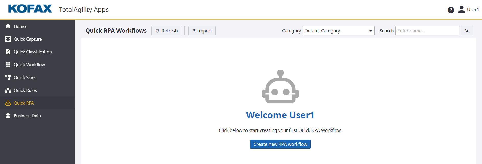Click the Kofax logo

pos(30,9)
